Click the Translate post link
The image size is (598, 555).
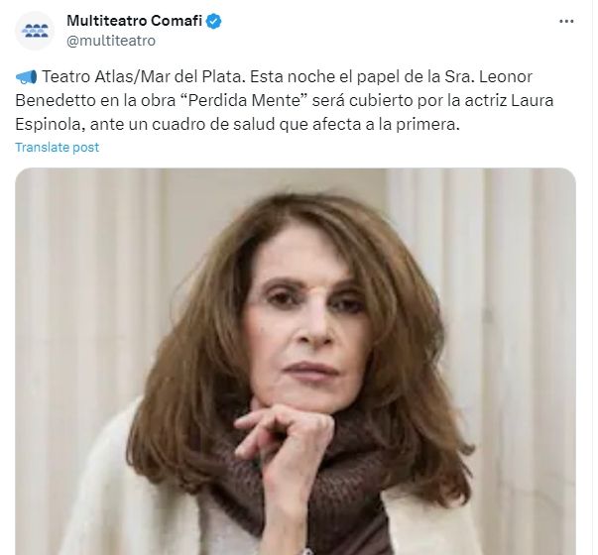(x=58, y=147)
